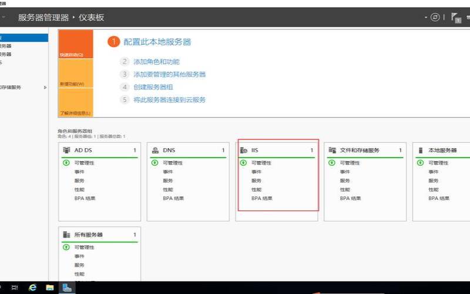This screenshot has width=470, height=294.
Task: Click the IIS tile icon
Action: coord(244,150)
